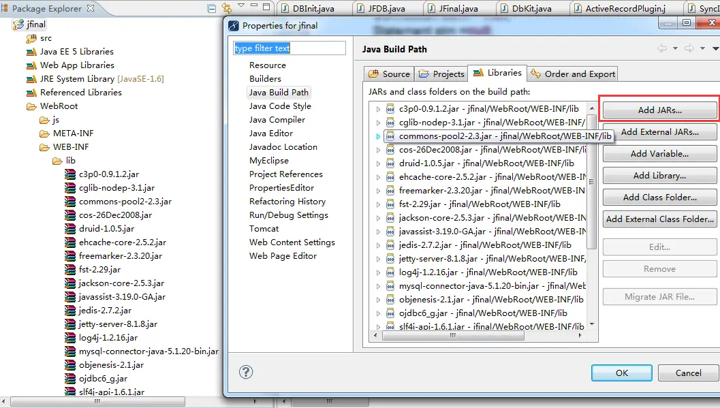Expand jedis-2.7.2.jar build path entry

pyautogui.click(x=378, y=245)
